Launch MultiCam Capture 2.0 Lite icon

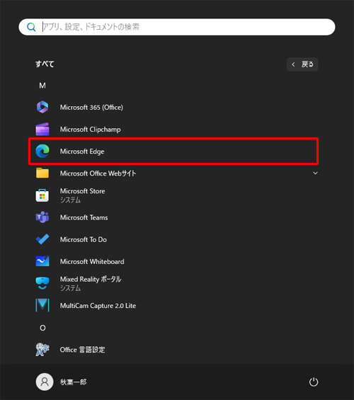42,305
